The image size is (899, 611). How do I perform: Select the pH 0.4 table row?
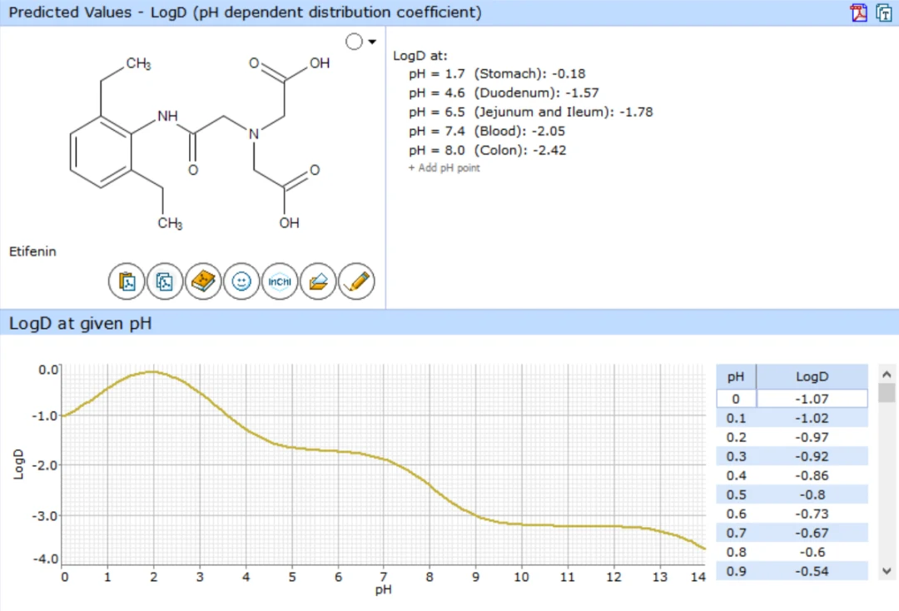(792, 476)
